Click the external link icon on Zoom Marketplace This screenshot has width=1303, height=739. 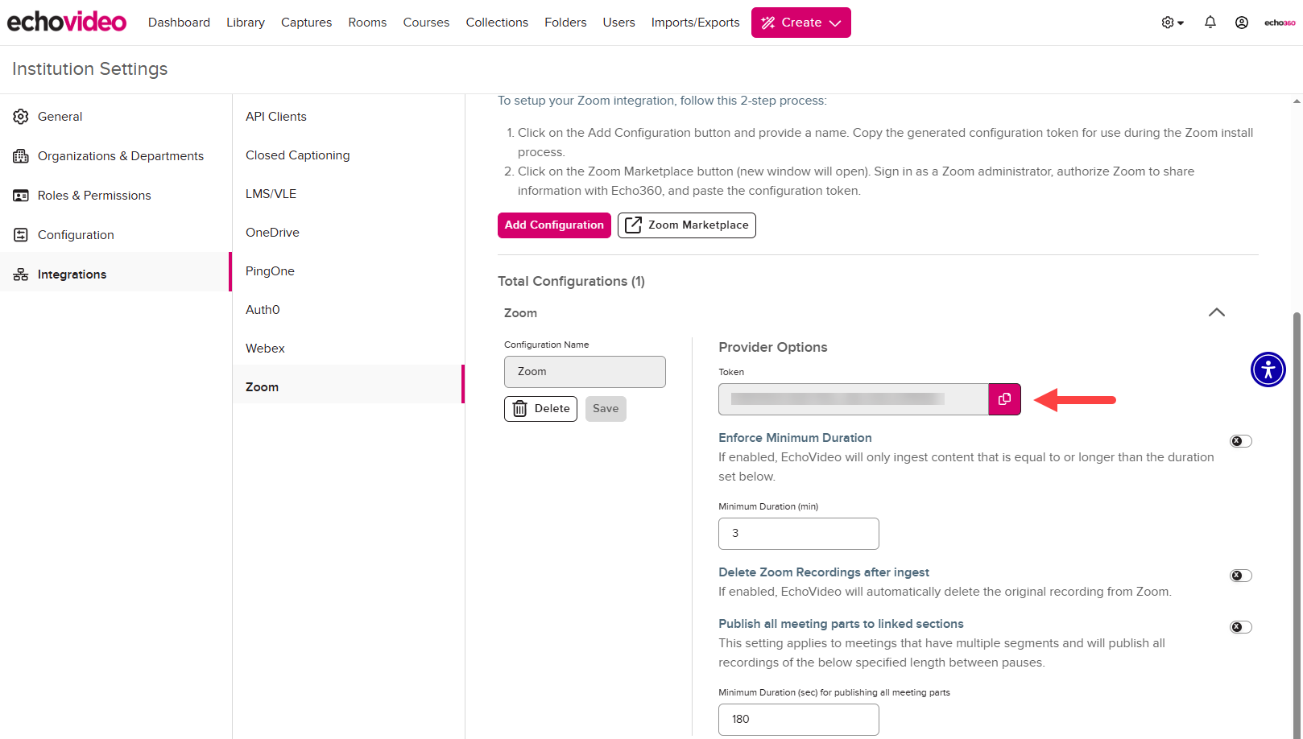click(x=633, y=225)
